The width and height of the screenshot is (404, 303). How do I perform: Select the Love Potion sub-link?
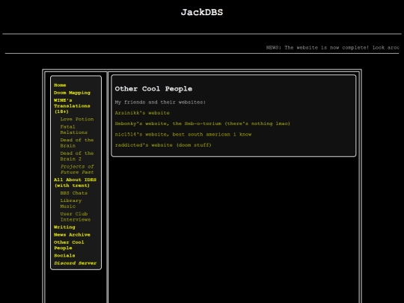click(77, 119)
